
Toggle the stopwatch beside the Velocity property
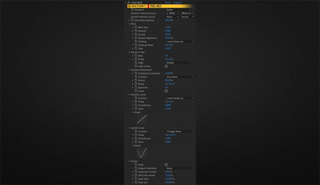[136, 31]
